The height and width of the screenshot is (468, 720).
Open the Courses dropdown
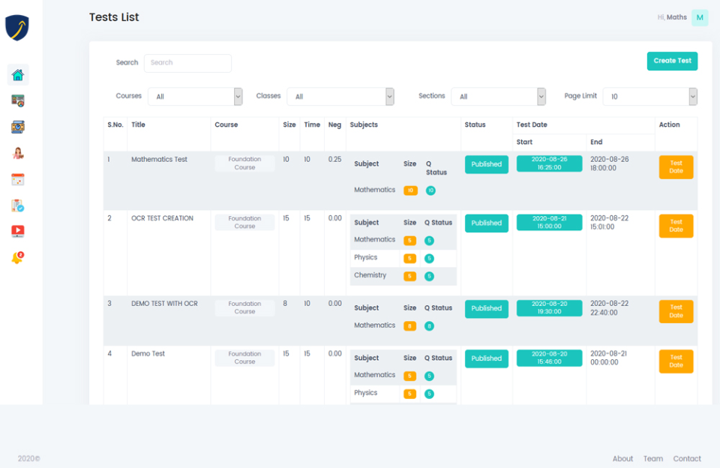tap(195, 96)
